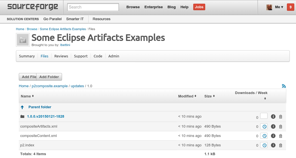Switch to the Files tab
The height and width of the screenshot is (158, 296).
click(44, 56)
